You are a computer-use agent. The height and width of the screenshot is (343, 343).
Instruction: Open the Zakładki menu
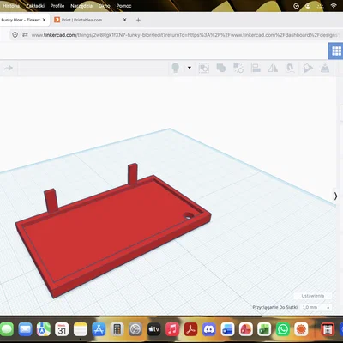coord(35,6)
